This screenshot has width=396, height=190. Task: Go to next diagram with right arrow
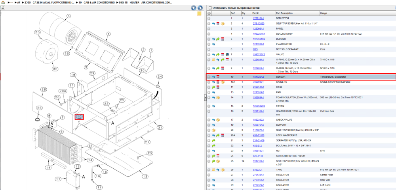click(200, 8)
